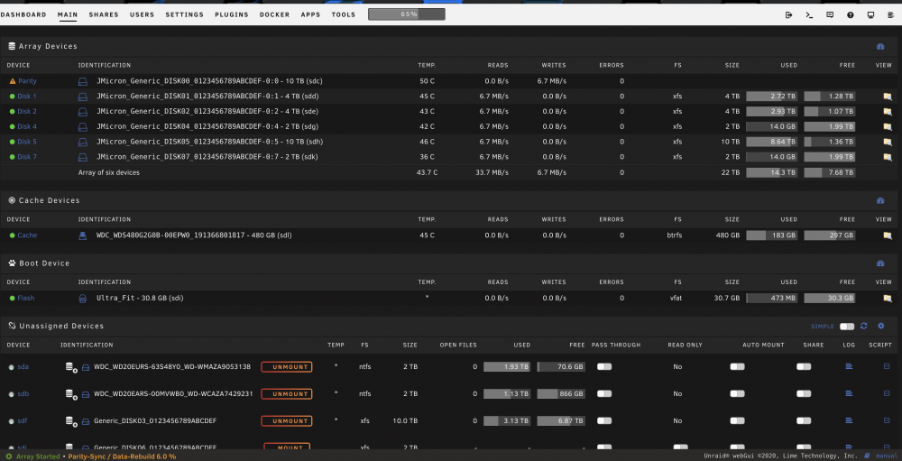Toggle Auto Mount for sdb
The height and width of the screenshot is (461, 902).
point(738,393)
